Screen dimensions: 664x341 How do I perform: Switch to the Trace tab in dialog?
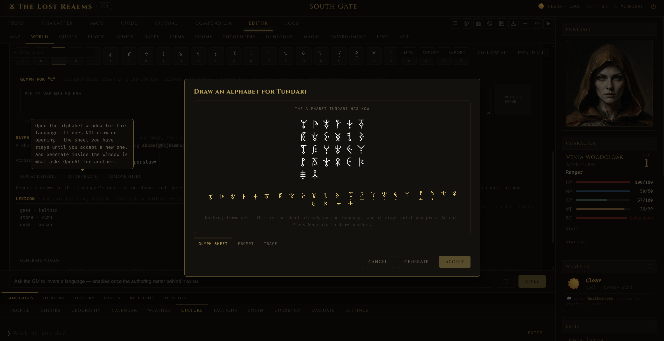point(271,244)
